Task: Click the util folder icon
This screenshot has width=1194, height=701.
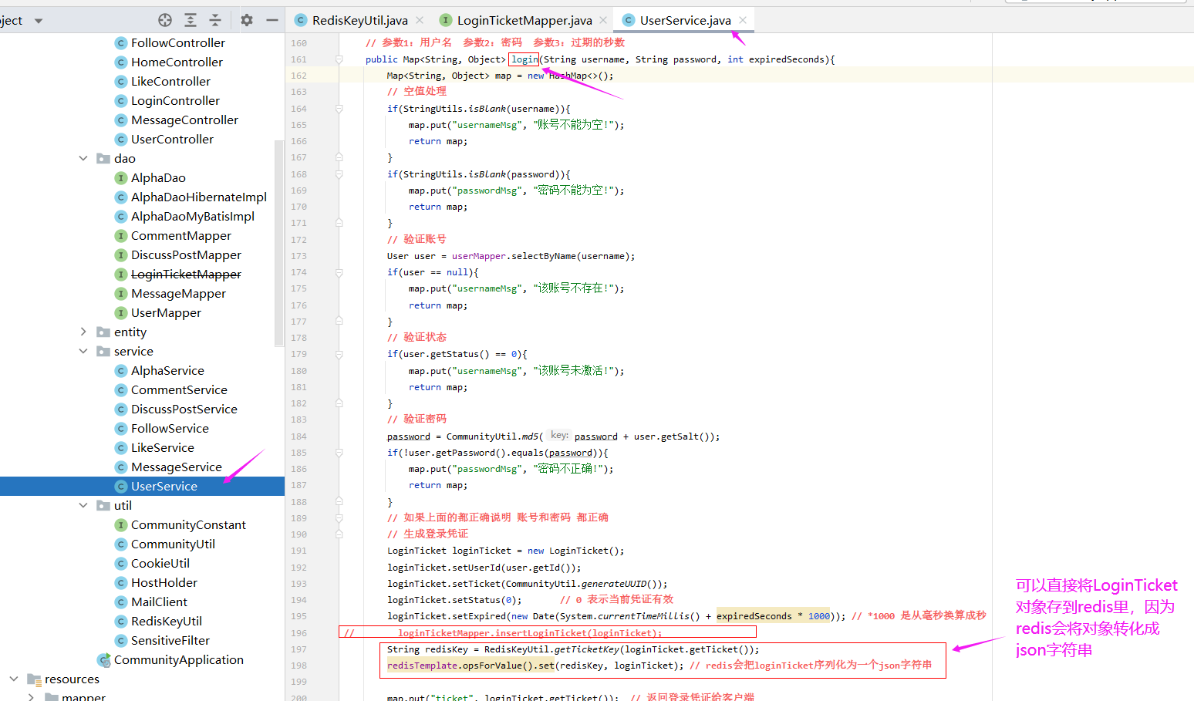Action: (x=103, y=505)
